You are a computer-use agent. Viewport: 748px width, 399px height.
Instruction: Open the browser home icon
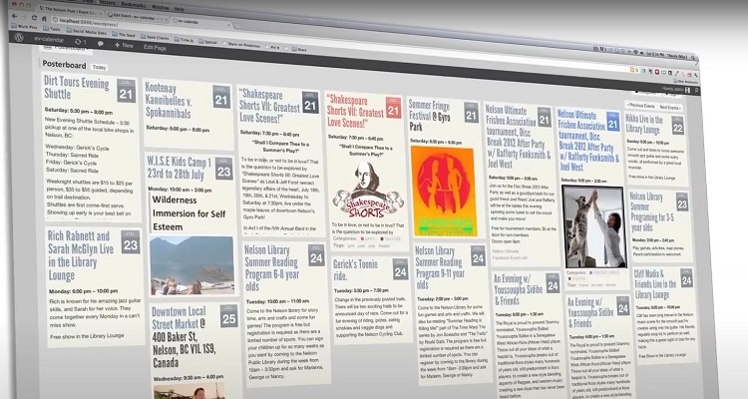pyautogui.click(x=44, y=19)
